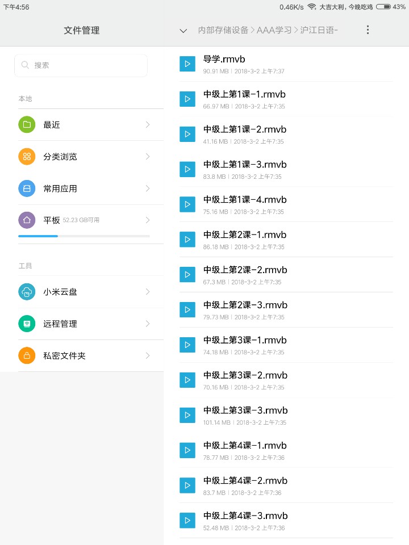Screen dimensions: 409x545
Task: Click the play icon beside 导学.rmvb
Action: point(187,64)
